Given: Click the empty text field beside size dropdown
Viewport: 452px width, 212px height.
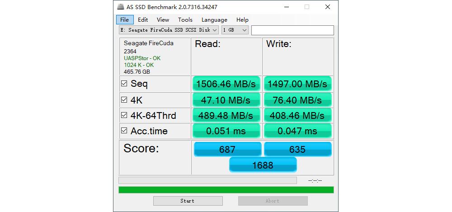Looking at the screenshot, I should pyautogui.click(x=292, y=30).
